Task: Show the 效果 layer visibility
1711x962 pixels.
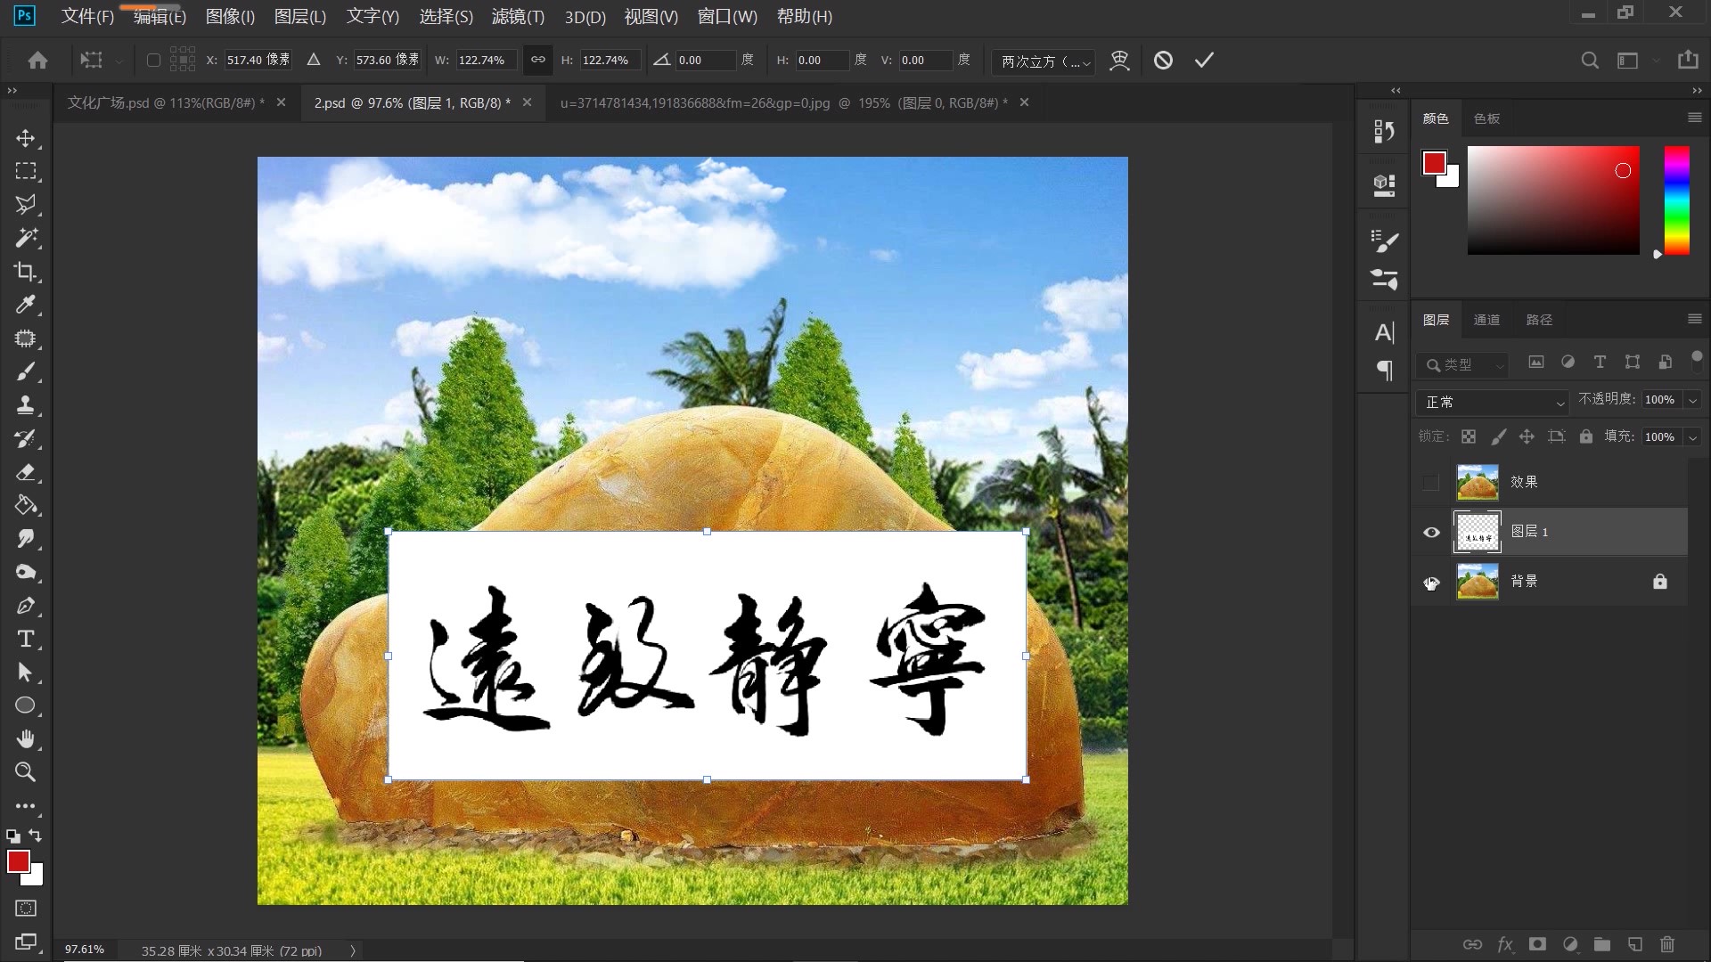Action: 1431,482
